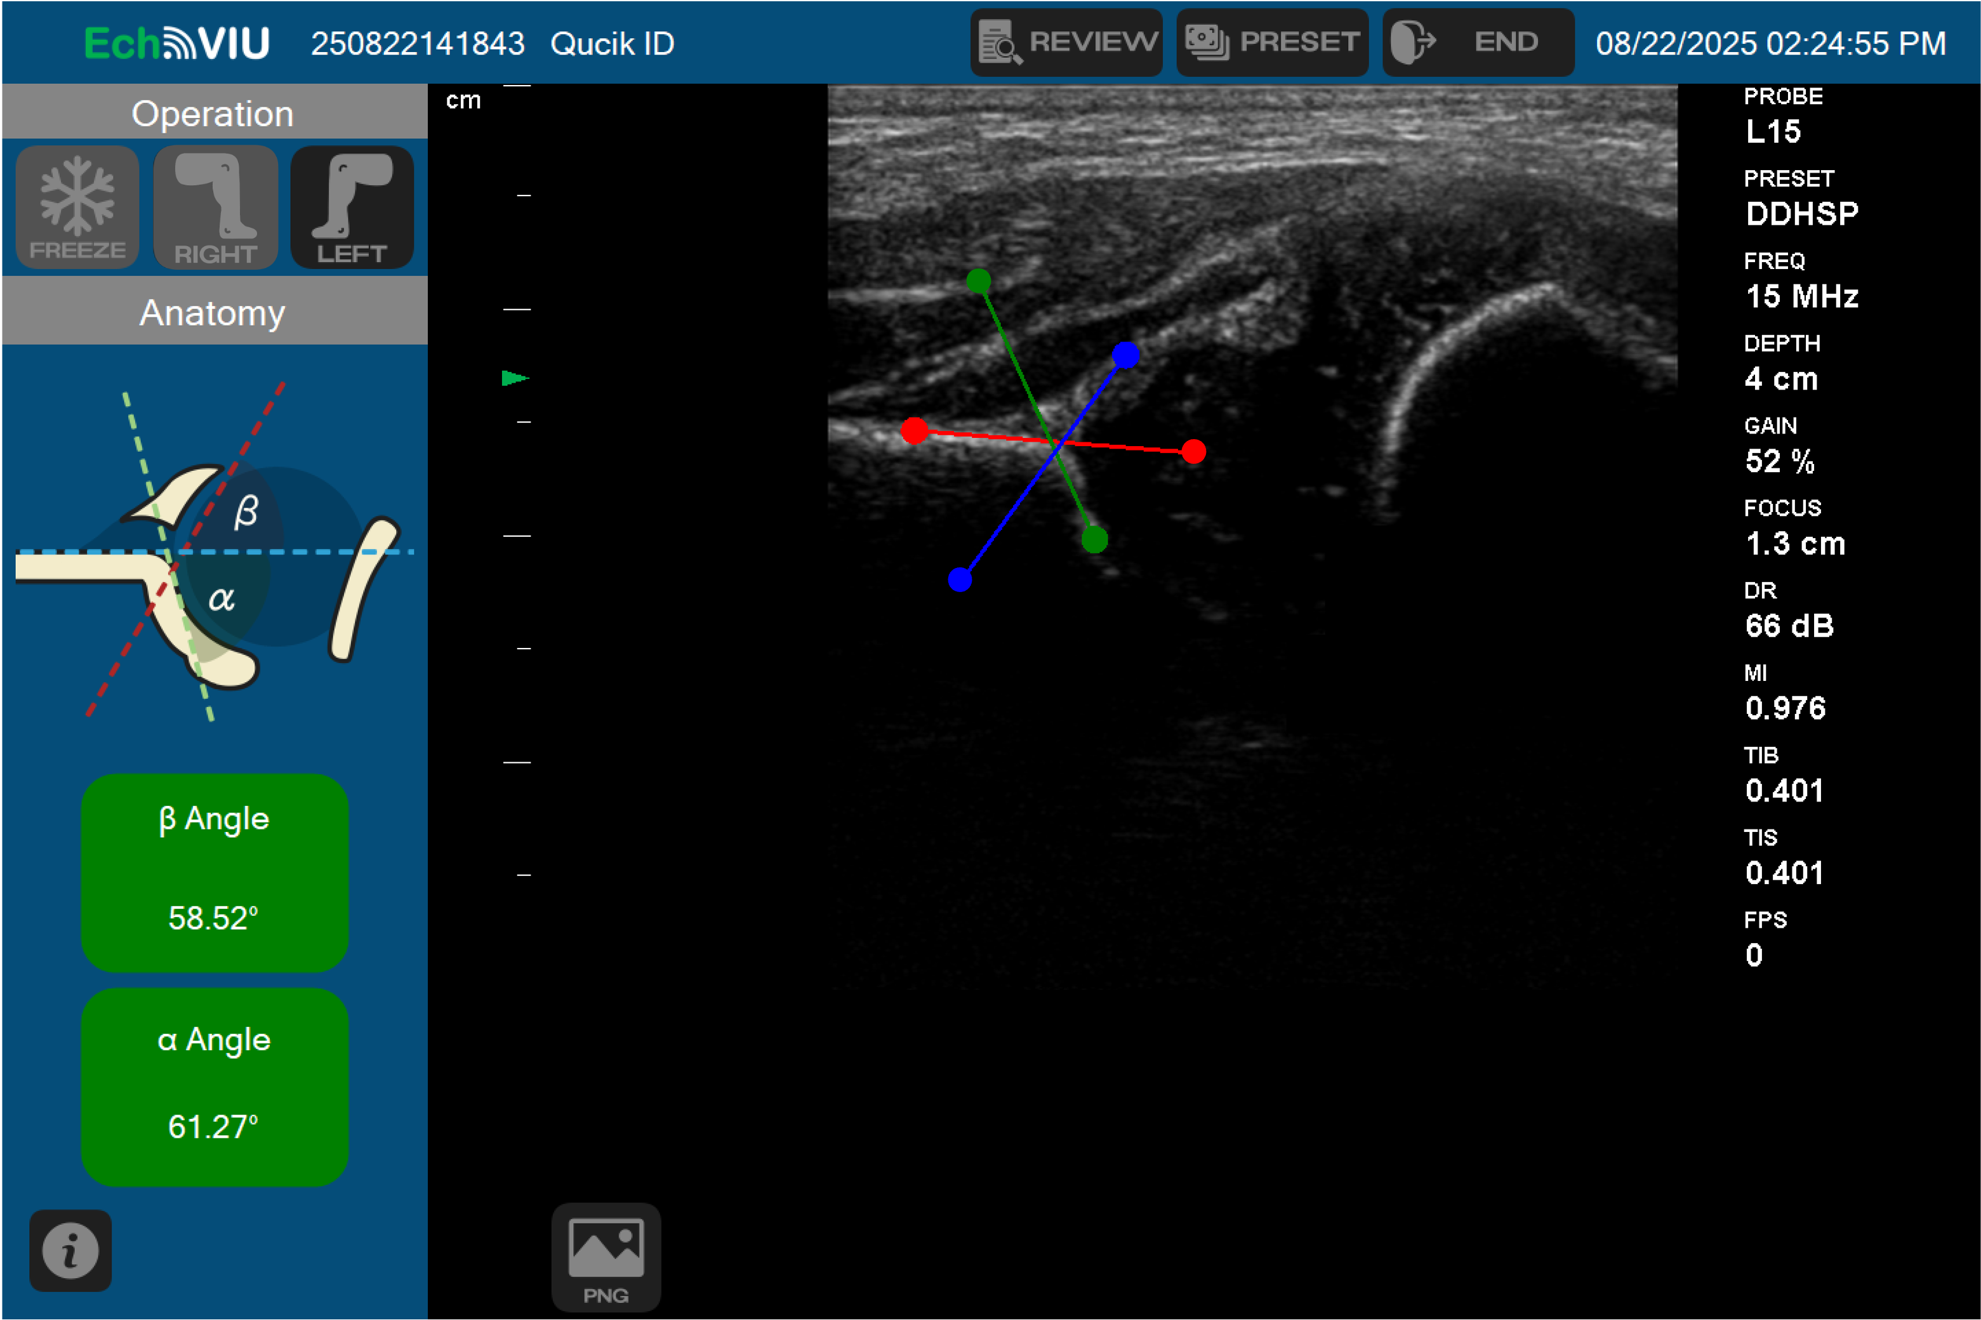Save image with PNG icon

click(606, 1256)
